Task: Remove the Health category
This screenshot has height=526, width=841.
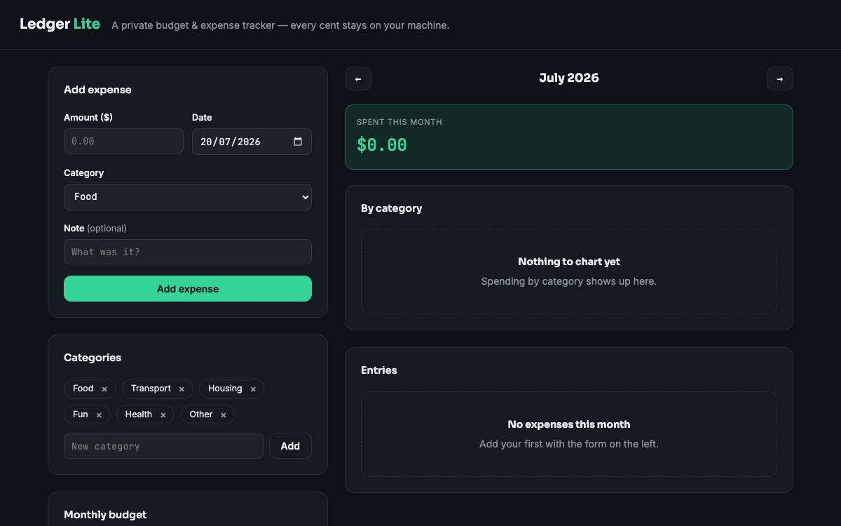Action: 163,415
